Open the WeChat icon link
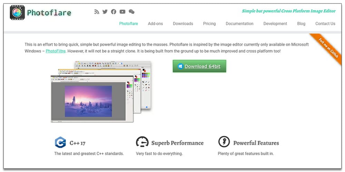The width and height of the screenshot is (345, 172). point(131,12)
